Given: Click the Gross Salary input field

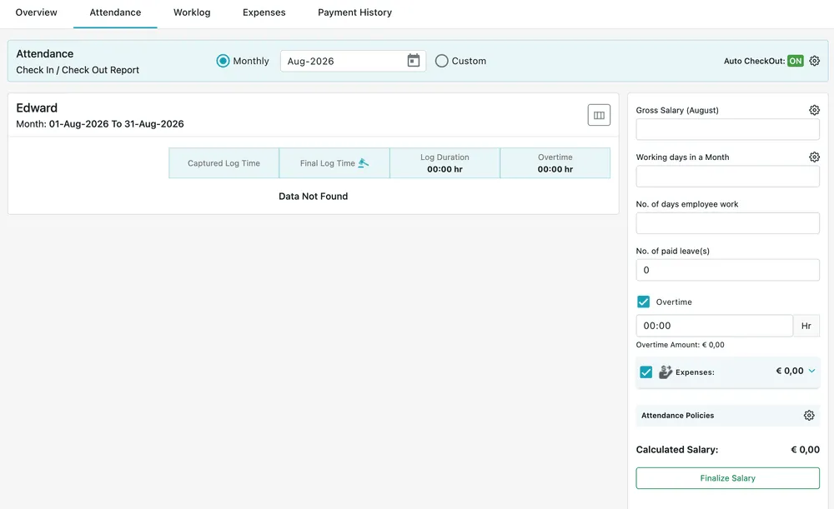Looking at the screenshot, I should click(x=727, y=129).
